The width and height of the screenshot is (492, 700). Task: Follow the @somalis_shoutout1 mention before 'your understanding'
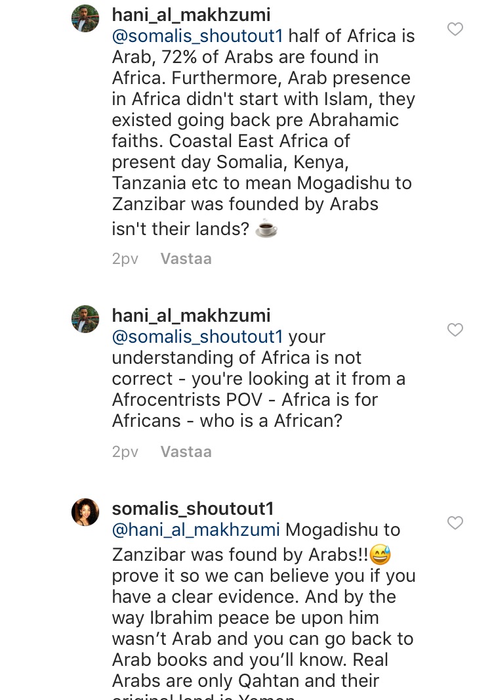pyautogui.click(x=197, y=337)
